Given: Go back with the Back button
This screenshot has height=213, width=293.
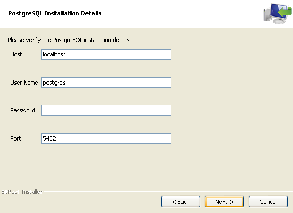Looking at the screenshot, I should pos(180,202).
